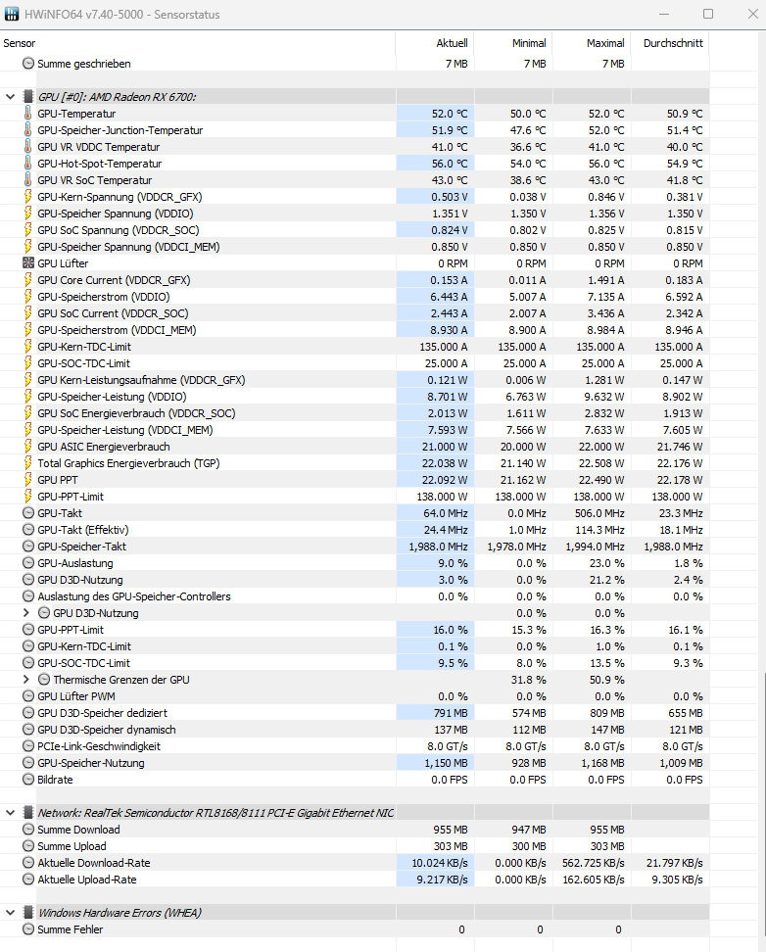Screen dimensions: 766x952
Task: Click the Minimal column header
Action: tap(513, 43)
